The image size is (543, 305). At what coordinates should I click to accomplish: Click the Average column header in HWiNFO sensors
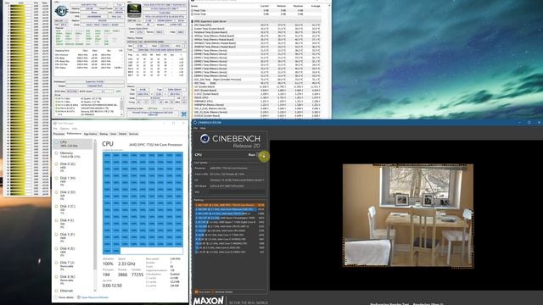[x=315, y=6]
